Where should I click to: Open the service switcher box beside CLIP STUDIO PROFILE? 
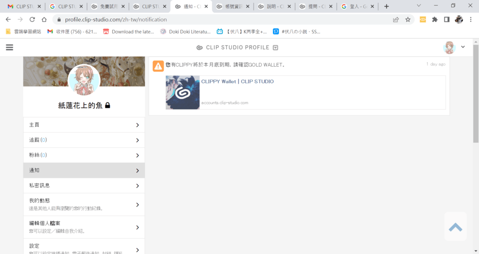(275, 48)
